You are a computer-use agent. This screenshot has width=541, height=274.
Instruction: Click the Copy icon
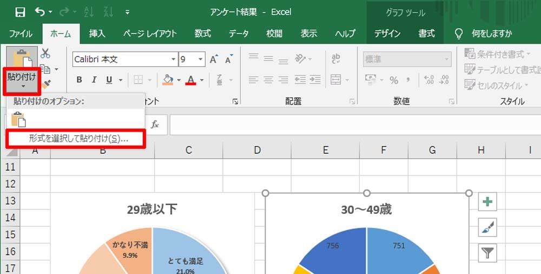(x=45, y=69)
